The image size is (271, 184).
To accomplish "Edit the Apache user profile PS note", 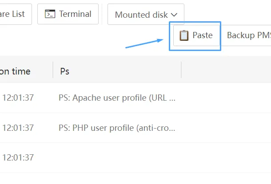I will point(118,98).
